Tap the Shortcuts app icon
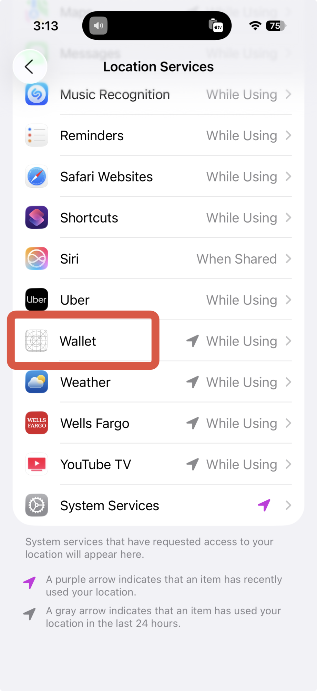This screenshot has width=317, height=691. point(37,217)
